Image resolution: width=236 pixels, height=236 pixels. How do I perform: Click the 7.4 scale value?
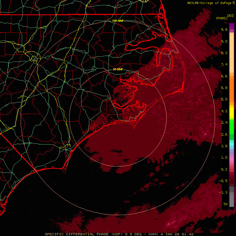[x=224, y=65]
